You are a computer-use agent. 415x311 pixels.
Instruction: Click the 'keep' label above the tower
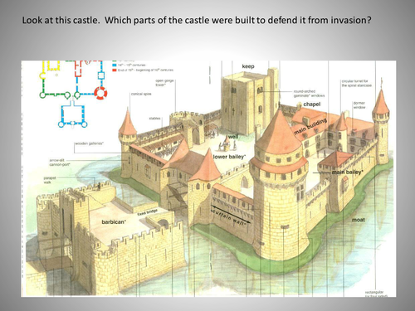point(248,66)
